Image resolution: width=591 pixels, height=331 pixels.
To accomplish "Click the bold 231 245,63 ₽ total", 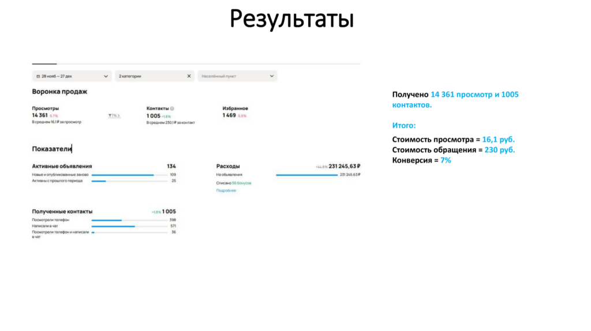I will pos(345,166).
